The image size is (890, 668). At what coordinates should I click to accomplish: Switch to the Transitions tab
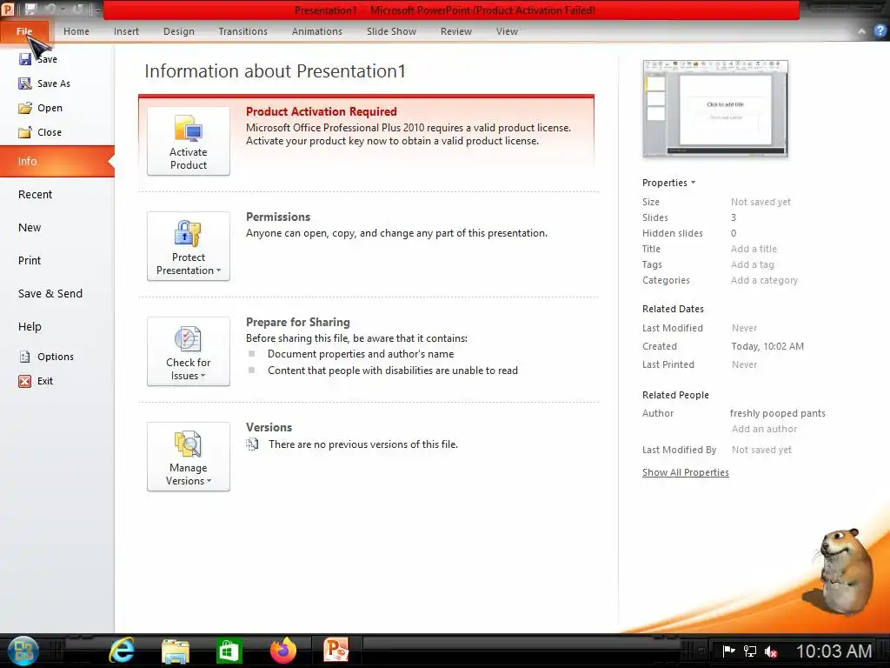pyautogui.click(x=243, y=31)
